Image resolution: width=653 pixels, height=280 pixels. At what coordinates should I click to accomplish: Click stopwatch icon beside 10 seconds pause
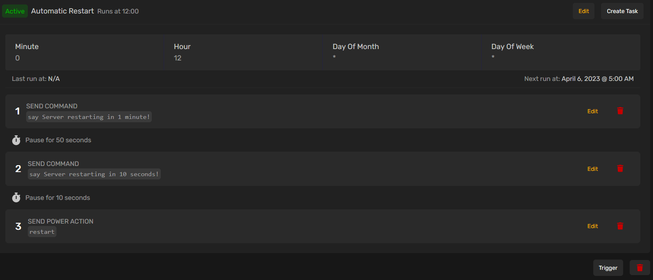[x=16, y=198]
